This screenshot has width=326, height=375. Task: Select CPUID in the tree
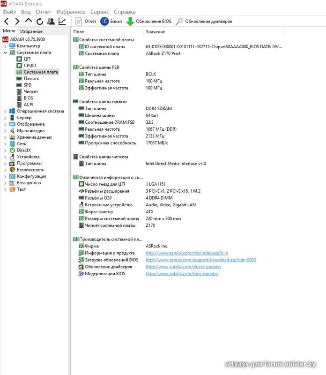(x=27, y=65)
